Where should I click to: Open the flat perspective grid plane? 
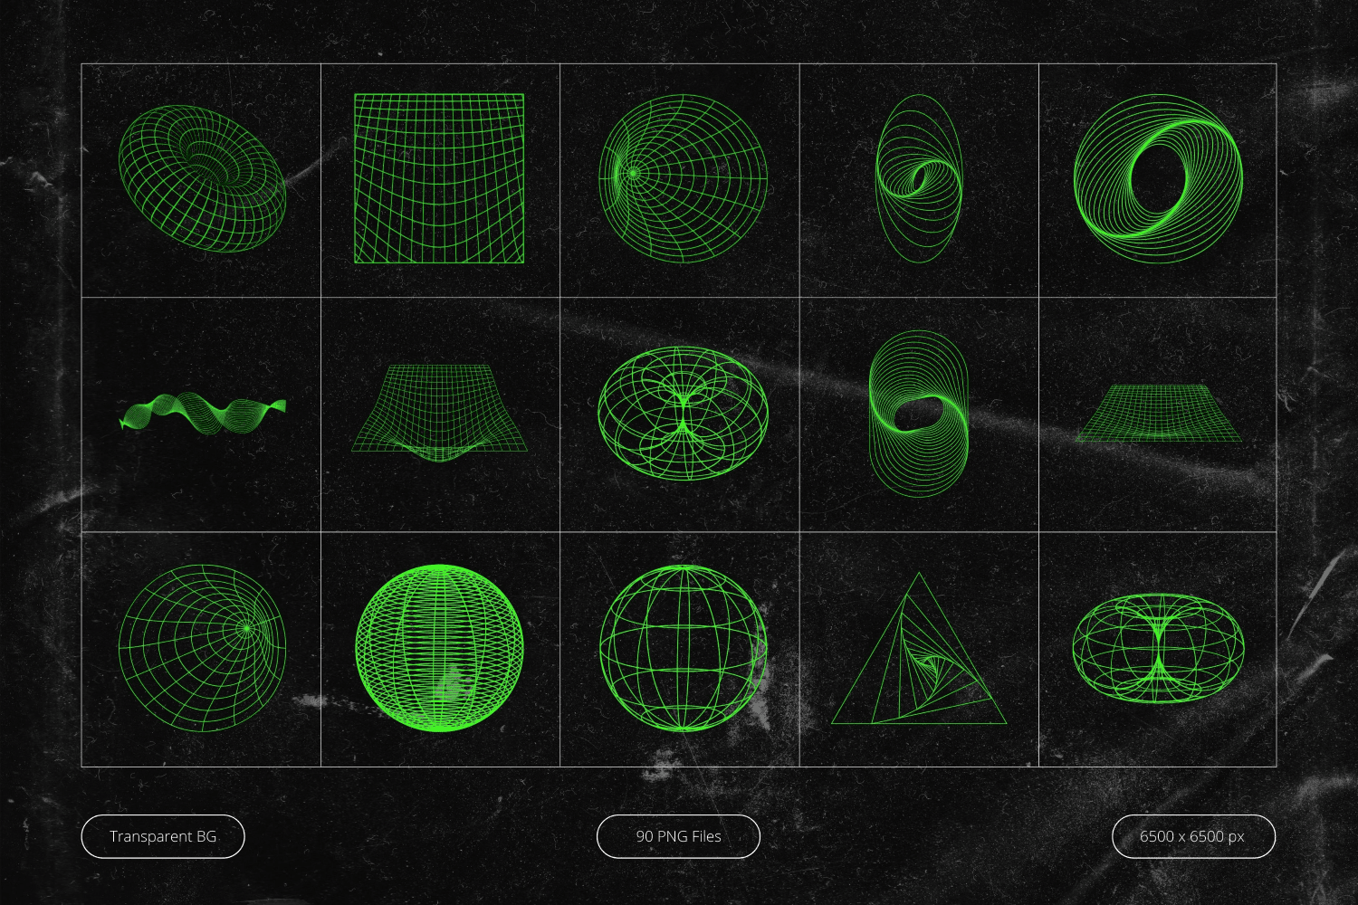(1158, 414)
